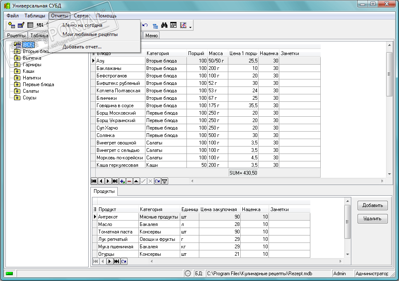Click the chart graph toolbar icon
Viewport: 399px width, 281px height.
183,25
